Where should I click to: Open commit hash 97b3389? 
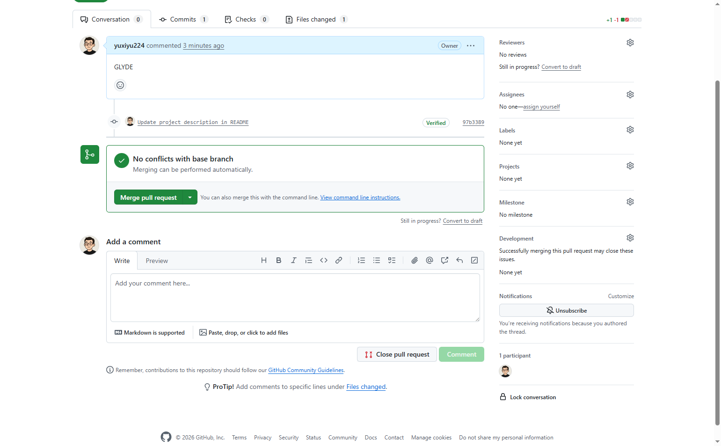tap(473, 122)
